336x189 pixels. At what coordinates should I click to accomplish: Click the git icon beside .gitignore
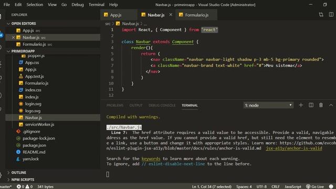(x=18, y=131)
